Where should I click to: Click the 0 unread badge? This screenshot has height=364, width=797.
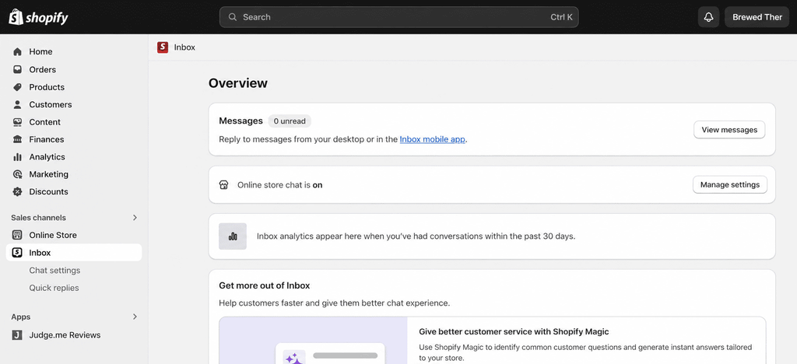(290, 121)
